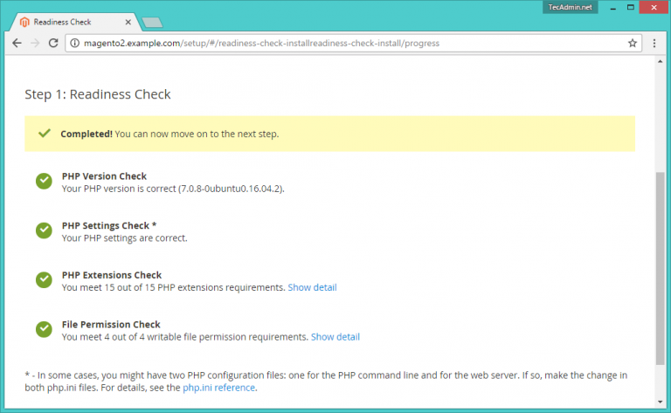Viewport: 671px width, 413px height.
Task: Click the vertical page scrollbar thumb
Action: pyautogui.click(x=660, y=266)
